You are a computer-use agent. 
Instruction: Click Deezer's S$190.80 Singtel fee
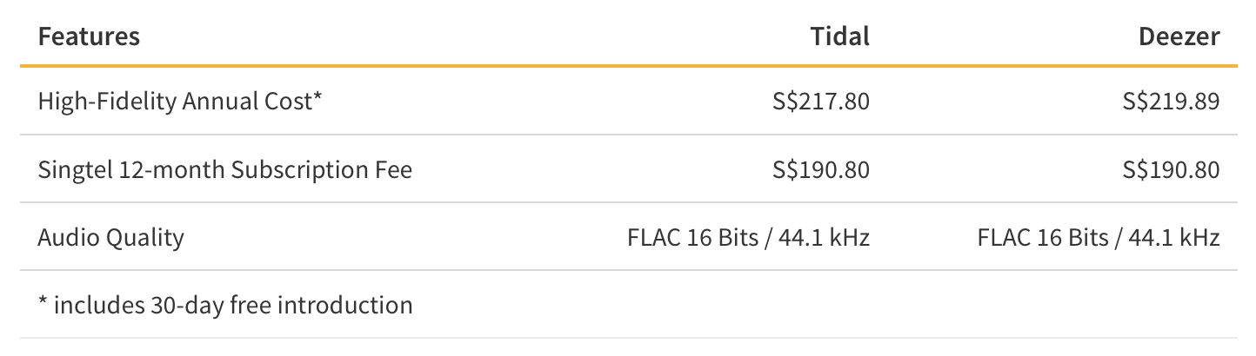(1171, 169)
